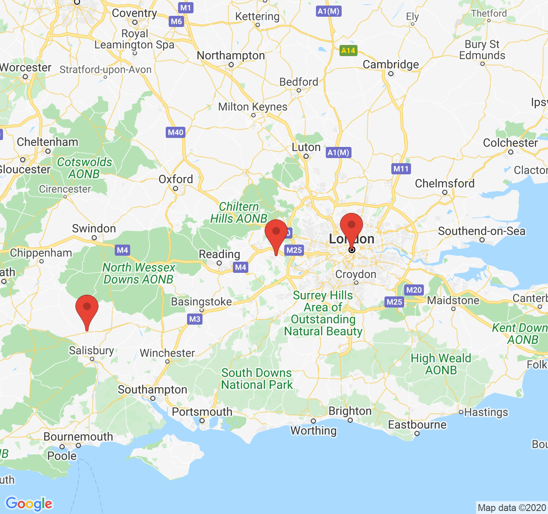Click the M3 motorway shield near Basingstoke
Image resolution: width=548 pixels, height=514 pixels.
[195, 319]
